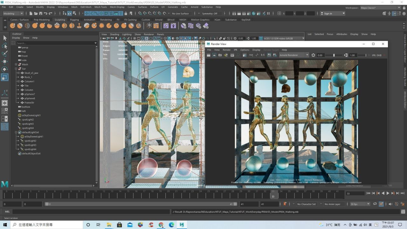Open the script editor icon

pos(403,212)
